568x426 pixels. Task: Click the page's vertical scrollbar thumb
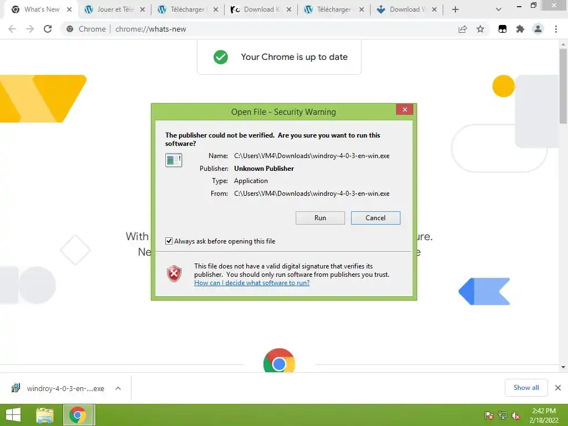(563, 86)
